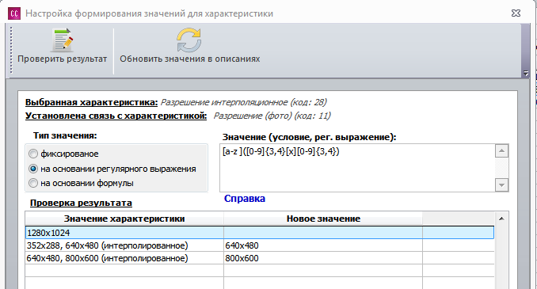Click the Обновить значения в описаниях refresh icon
Viewport: 537px width, 289px height.
(x=189, y=40)
